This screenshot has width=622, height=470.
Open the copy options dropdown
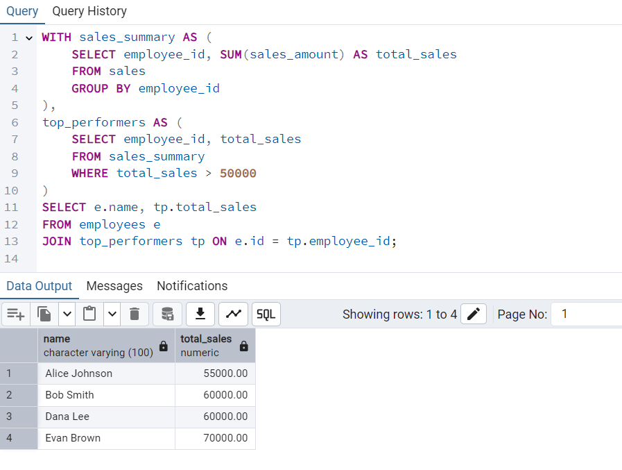coord(67,314)
